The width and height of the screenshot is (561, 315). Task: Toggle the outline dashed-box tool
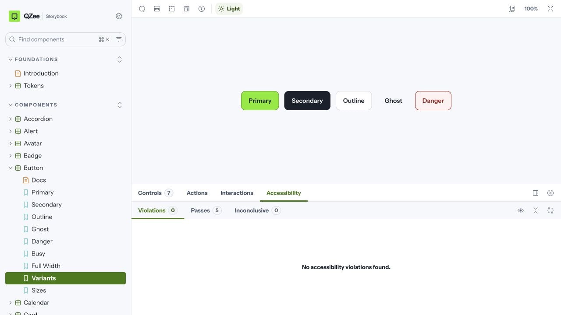tap(172, 9)
